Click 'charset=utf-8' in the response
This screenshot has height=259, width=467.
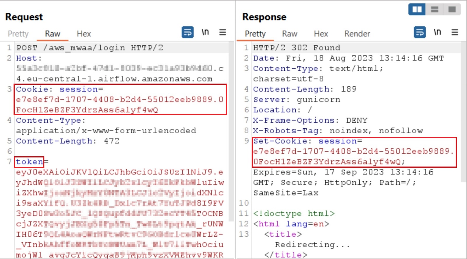tap(288, 79)
